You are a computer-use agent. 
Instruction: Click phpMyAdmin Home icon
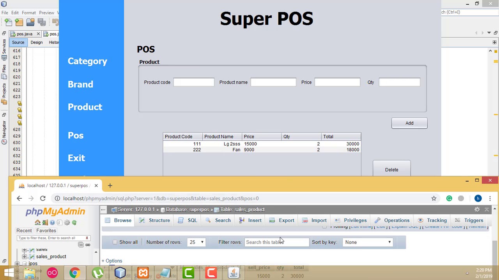click(x=37, y=222)
